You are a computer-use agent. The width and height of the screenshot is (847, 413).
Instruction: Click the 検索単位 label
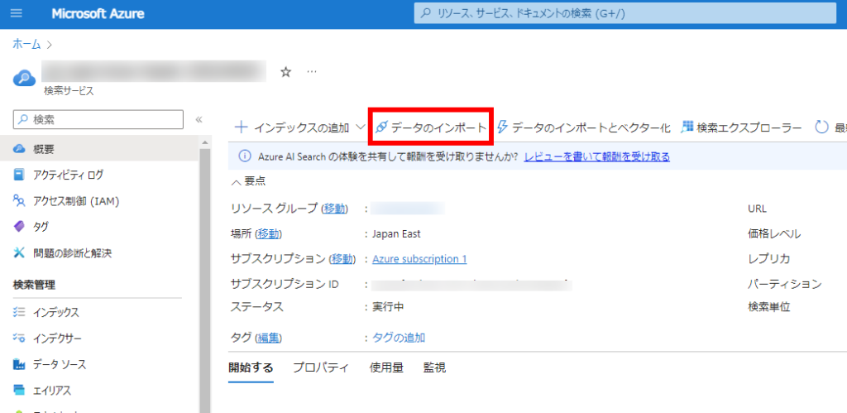[x=768, y=307]
